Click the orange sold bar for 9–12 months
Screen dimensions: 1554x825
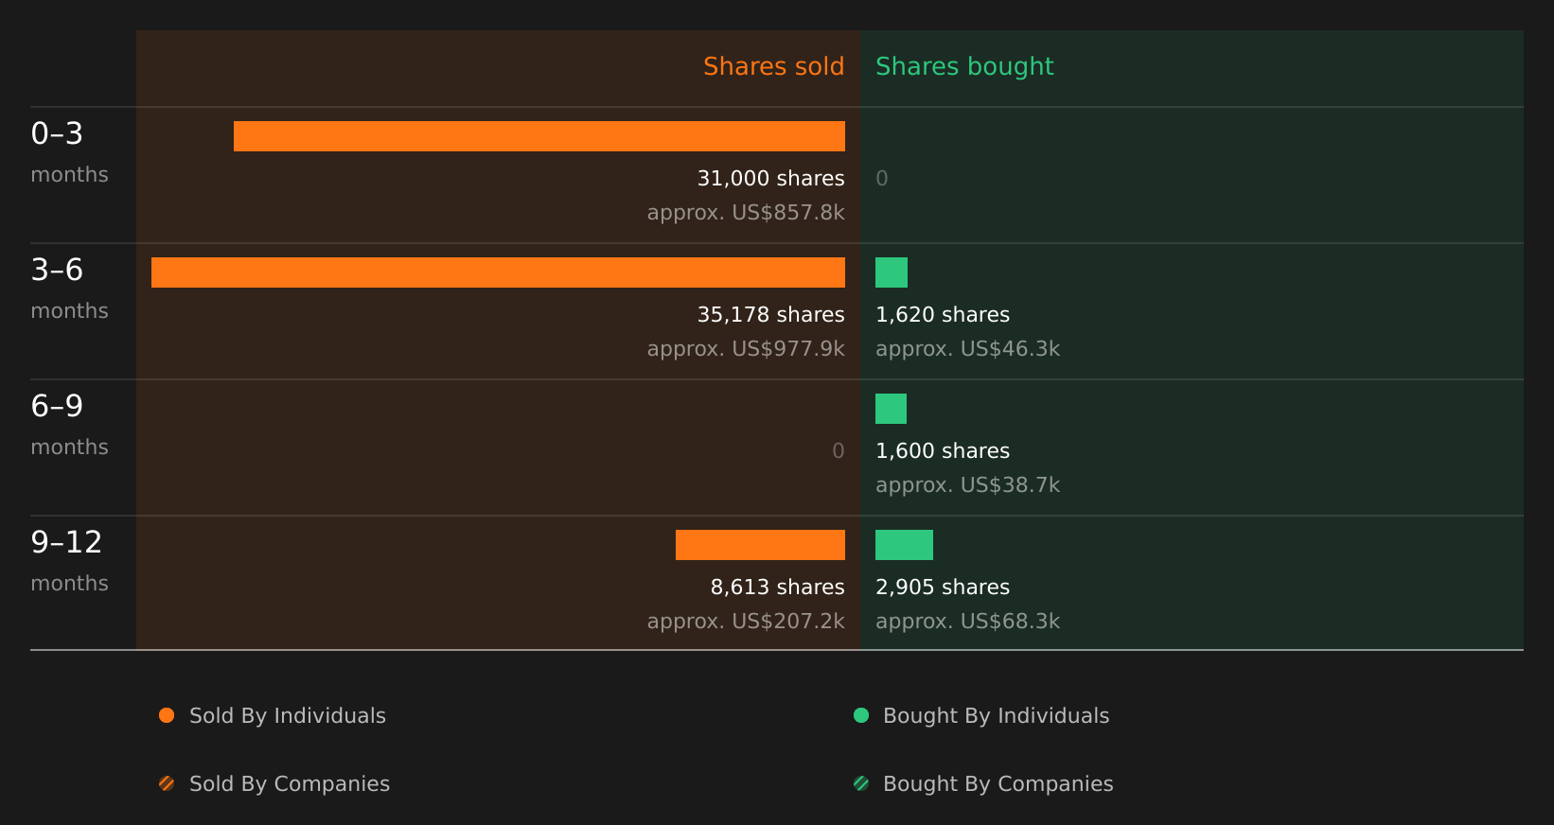pyautogui.click(x=760, y=545)
